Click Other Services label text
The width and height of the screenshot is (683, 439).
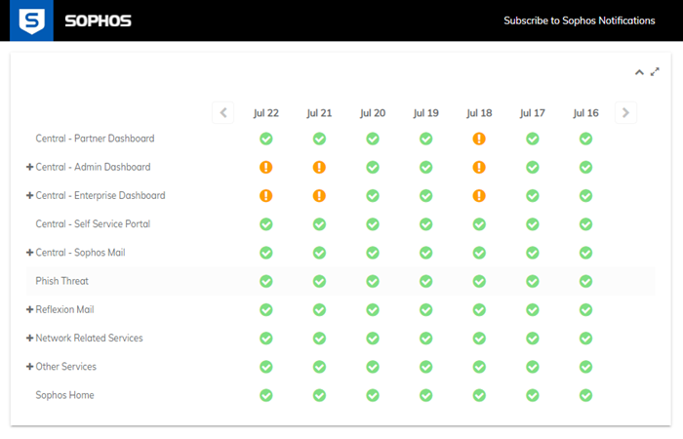[66, 367]
